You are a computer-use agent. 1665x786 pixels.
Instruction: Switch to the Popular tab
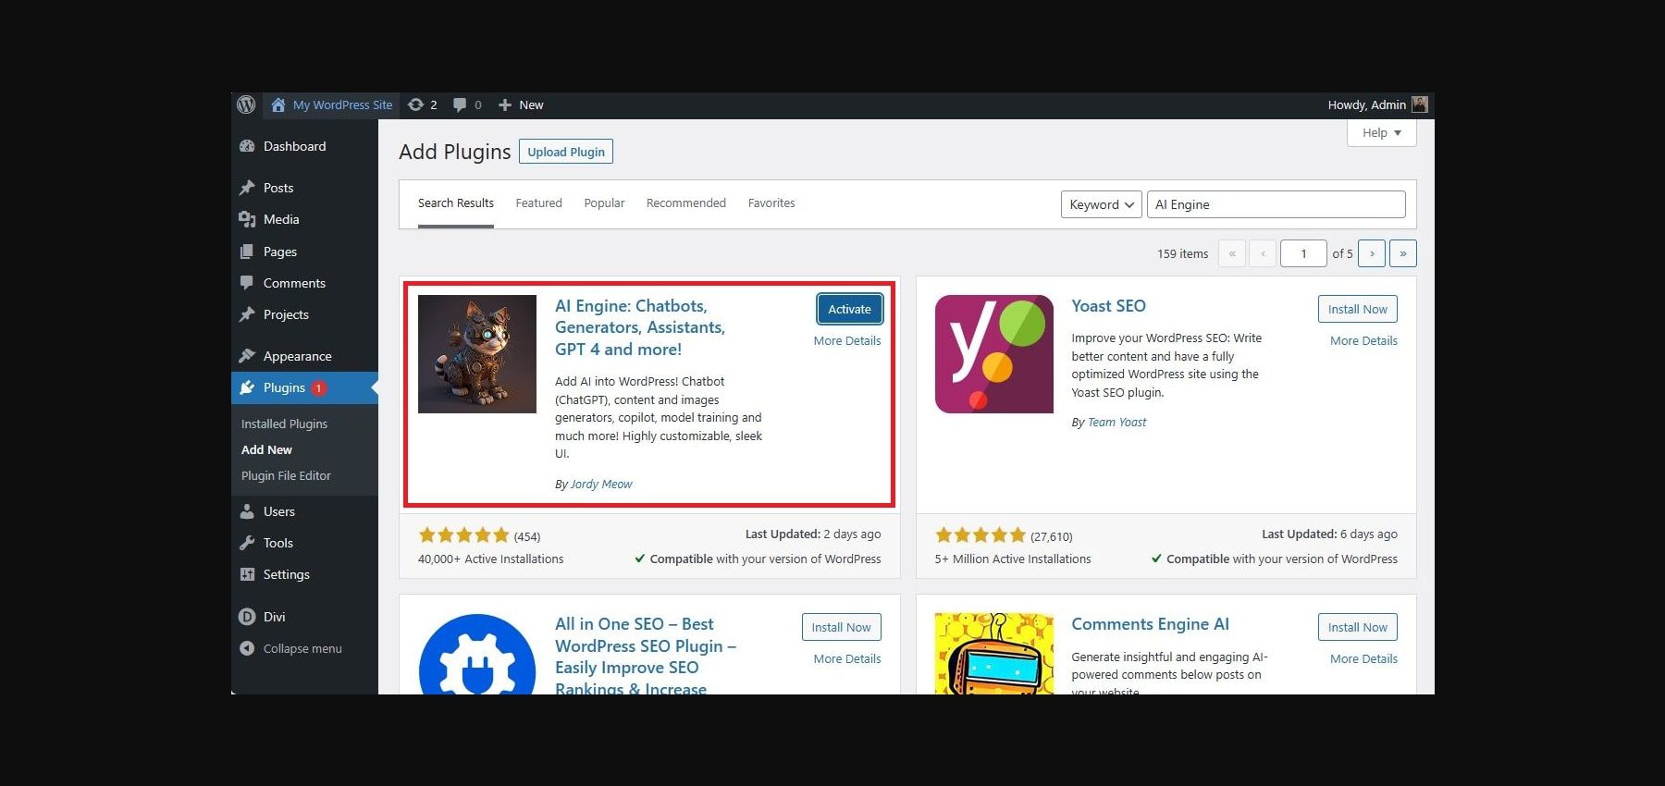pos(604,203)
